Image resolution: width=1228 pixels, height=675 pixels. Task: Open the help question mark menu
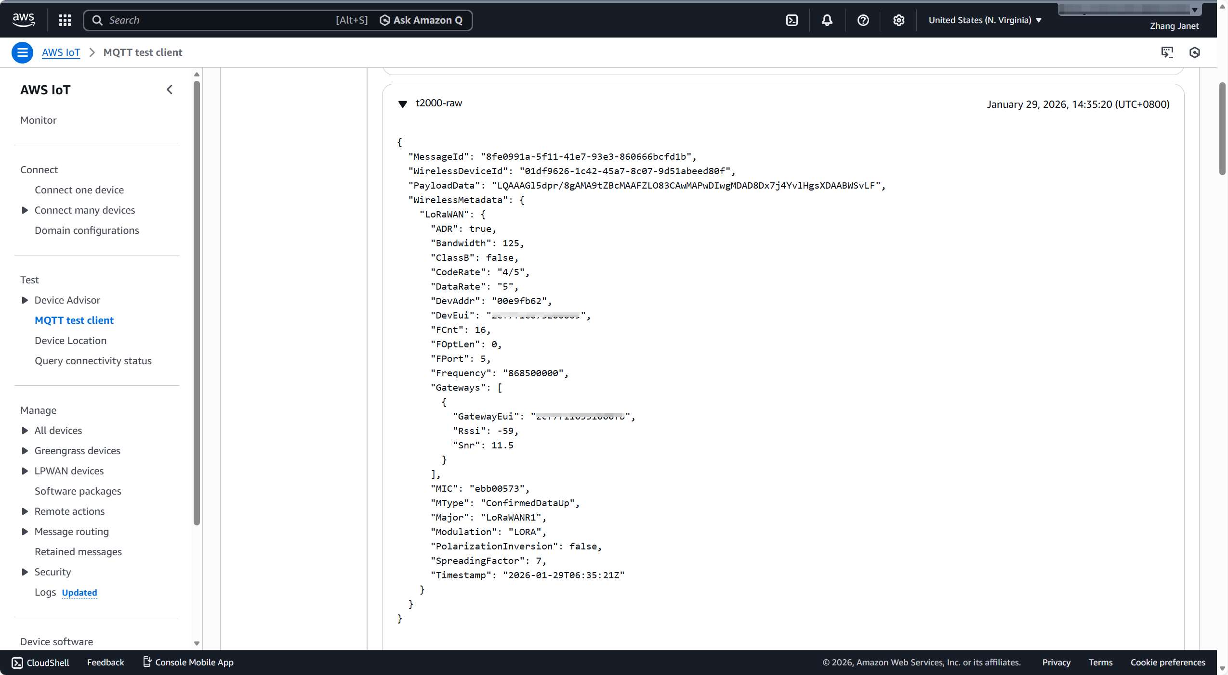863,20
